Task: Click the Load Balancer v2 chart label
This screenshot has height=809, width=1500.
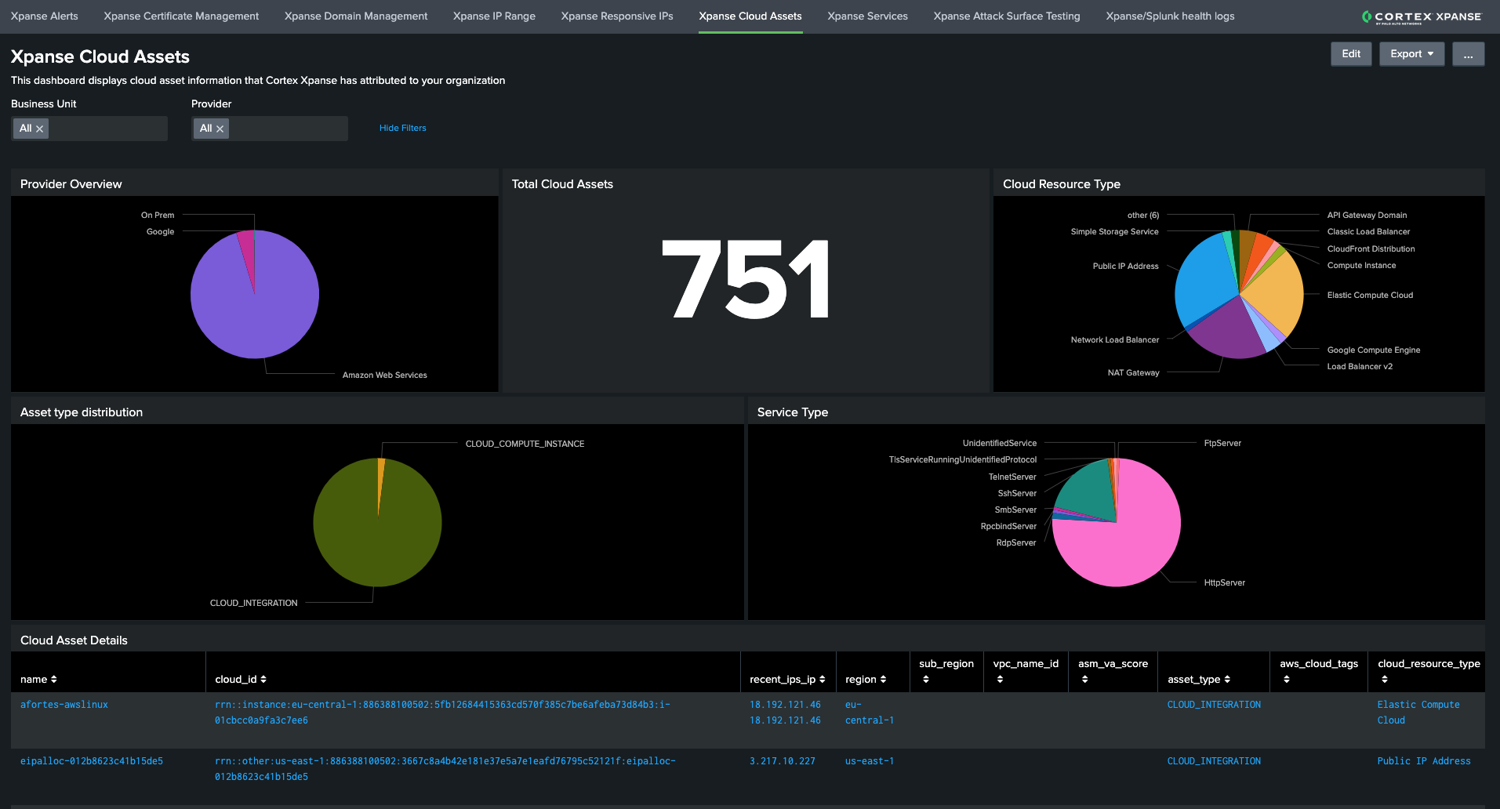Action: [x=1360, y=366]
